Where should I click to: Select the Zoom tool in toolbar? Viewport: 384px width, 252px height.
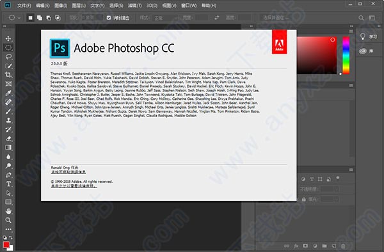click(8, 220)
